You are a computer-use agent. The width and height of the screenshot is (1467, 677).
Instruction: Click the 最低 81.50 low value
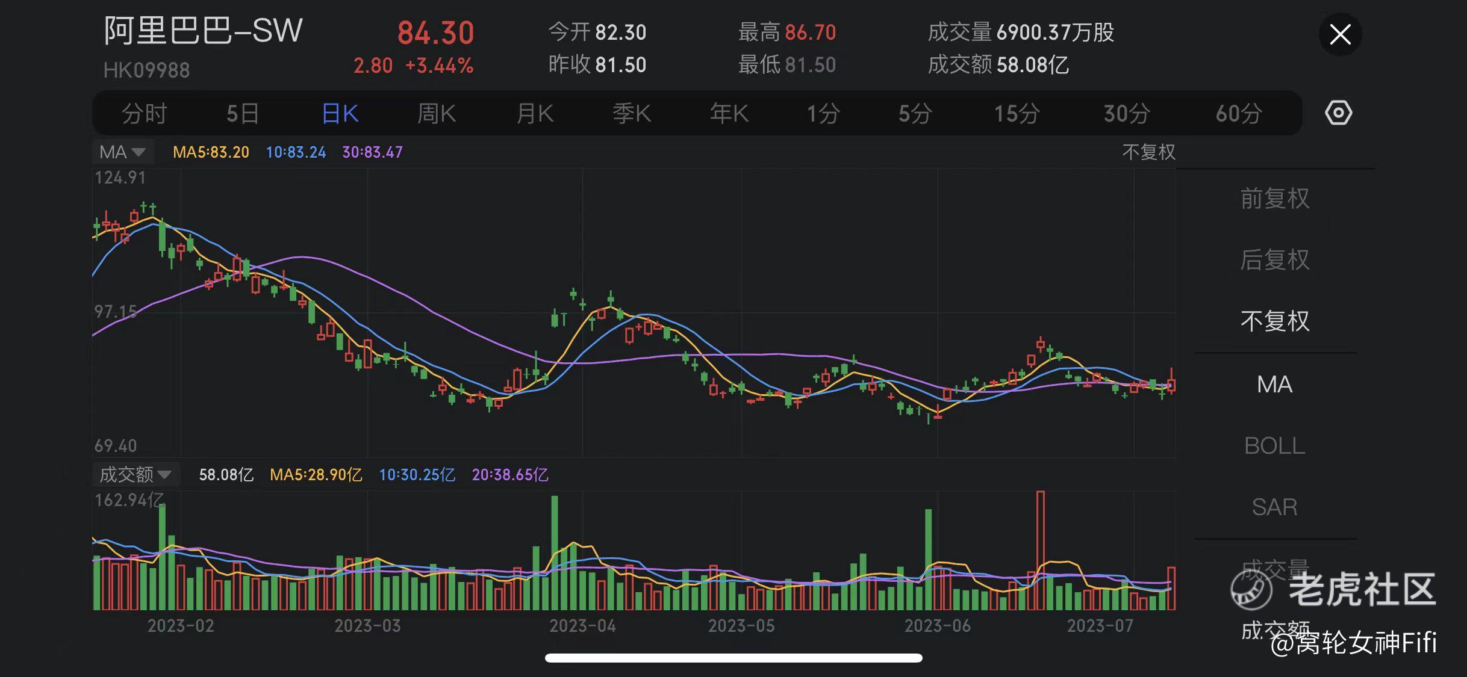click(787, 64)
